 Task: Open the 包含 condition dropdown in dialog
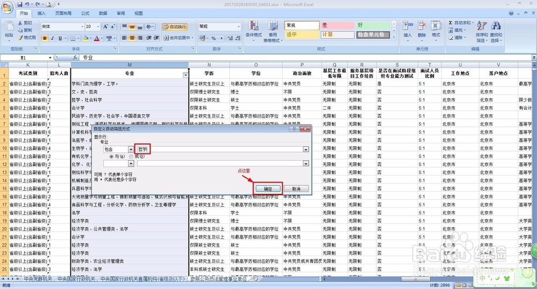click(131, 149)
